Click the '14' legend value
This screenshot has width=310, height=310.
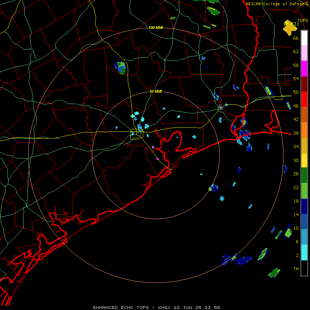coord(296,215)
